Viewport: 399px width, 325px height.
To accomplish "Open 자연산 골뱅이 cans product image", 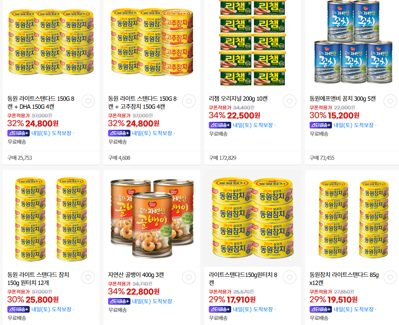I will click(x=152, y=218).
